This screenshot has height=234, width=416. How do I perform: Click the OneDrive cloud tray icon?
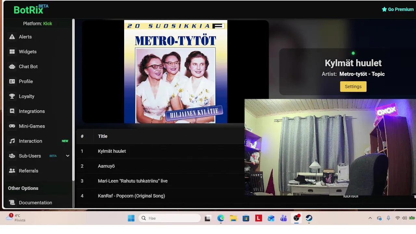point(379,218)
